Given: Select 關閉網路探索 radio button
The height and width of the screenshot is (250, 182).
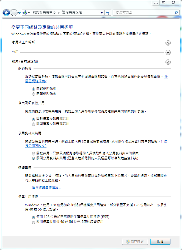Looking at the screenshot, I should click(34, 94).
